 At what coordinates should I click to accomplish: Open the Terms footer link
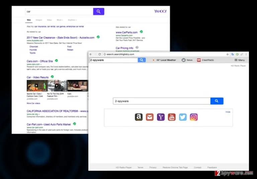point(140,167)
